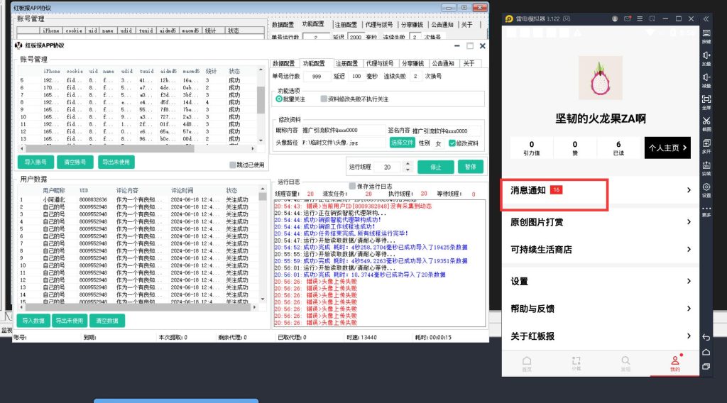Toggle the 跳过已使用 checkbox
Image resolution: width=727 pixels, height=403 pixels.
tap(233, 165)
